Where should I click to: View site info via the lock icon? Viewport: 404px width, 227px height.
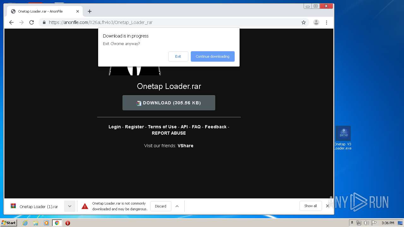pyautogui.click(x=44, y=22)
